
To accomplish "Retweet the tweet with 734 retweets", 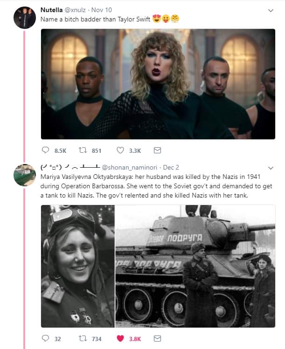I will click(83, 339).
